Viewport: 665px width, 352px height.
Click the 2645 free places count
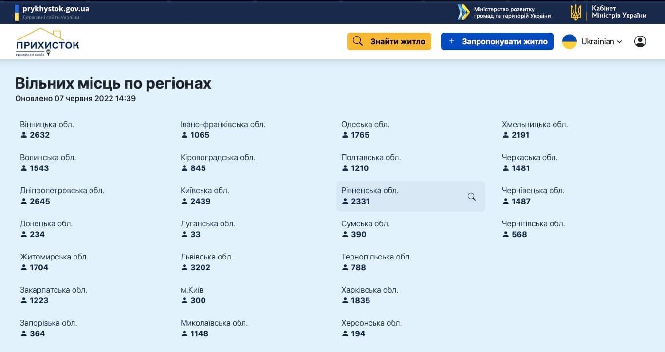pos(40,201)
